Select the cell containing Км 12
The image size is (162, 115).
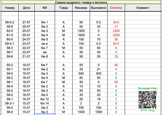[45, 99]
